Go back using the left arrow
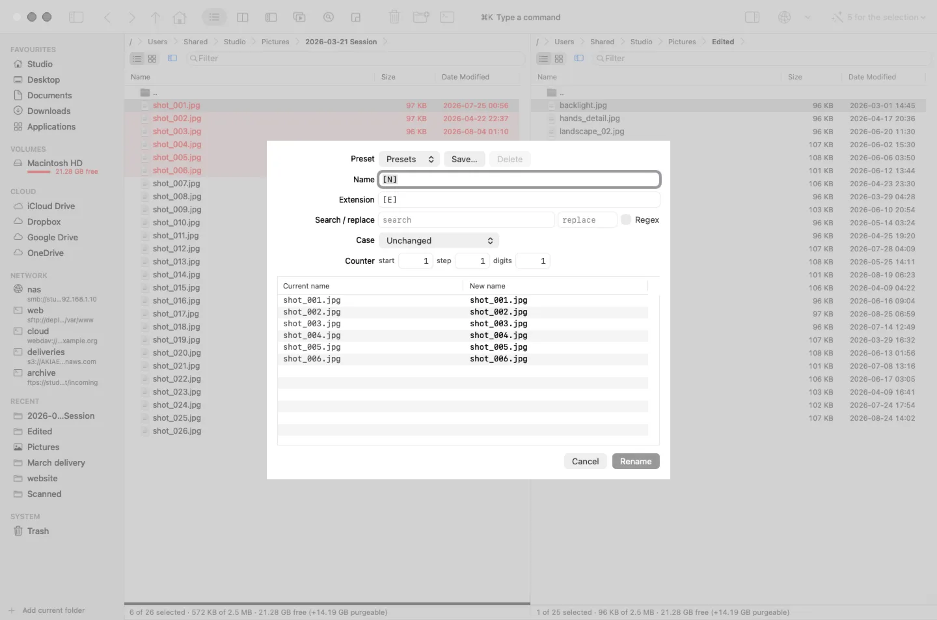The height and width of the screenshot is (620, 937). pyautogui.click(x=107, y=18)
